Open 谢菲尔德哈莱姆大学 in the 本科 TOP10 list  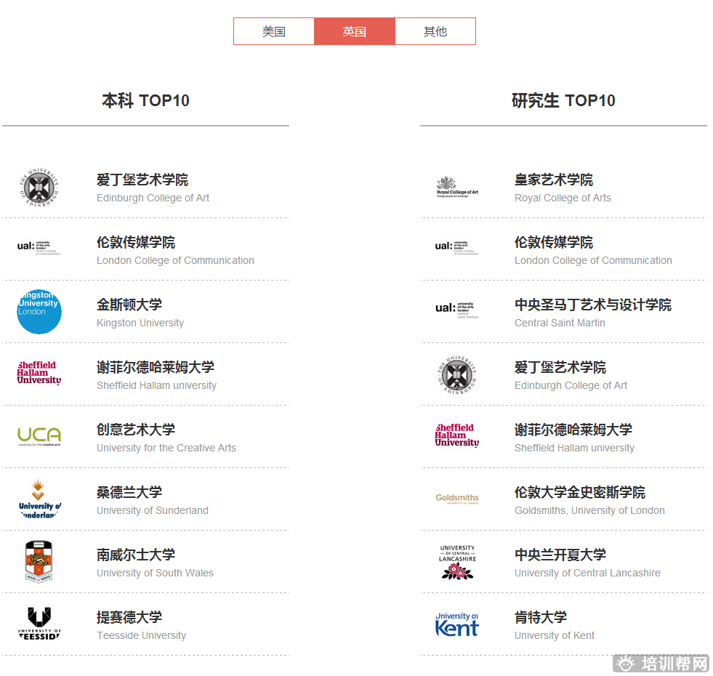(156, 367)
